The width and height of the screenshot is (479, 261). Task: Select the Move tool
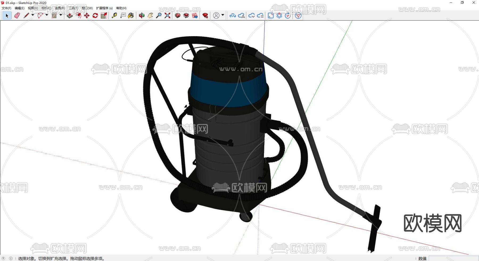pos(87,16)
